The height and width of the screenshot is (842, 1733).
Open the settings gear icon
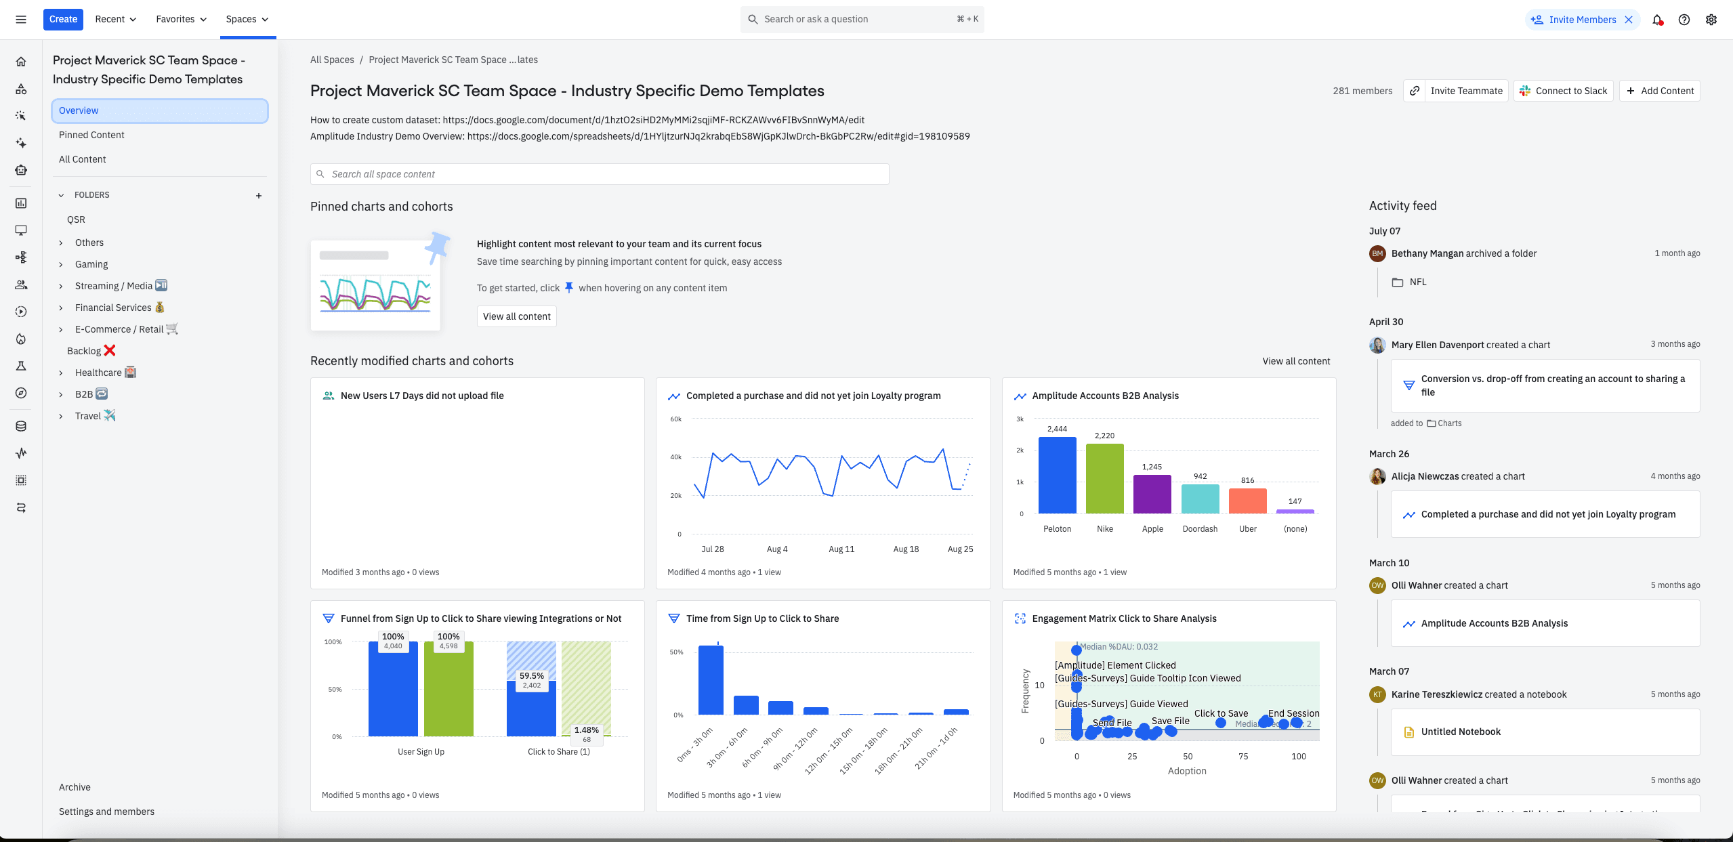coord(1711,20)
